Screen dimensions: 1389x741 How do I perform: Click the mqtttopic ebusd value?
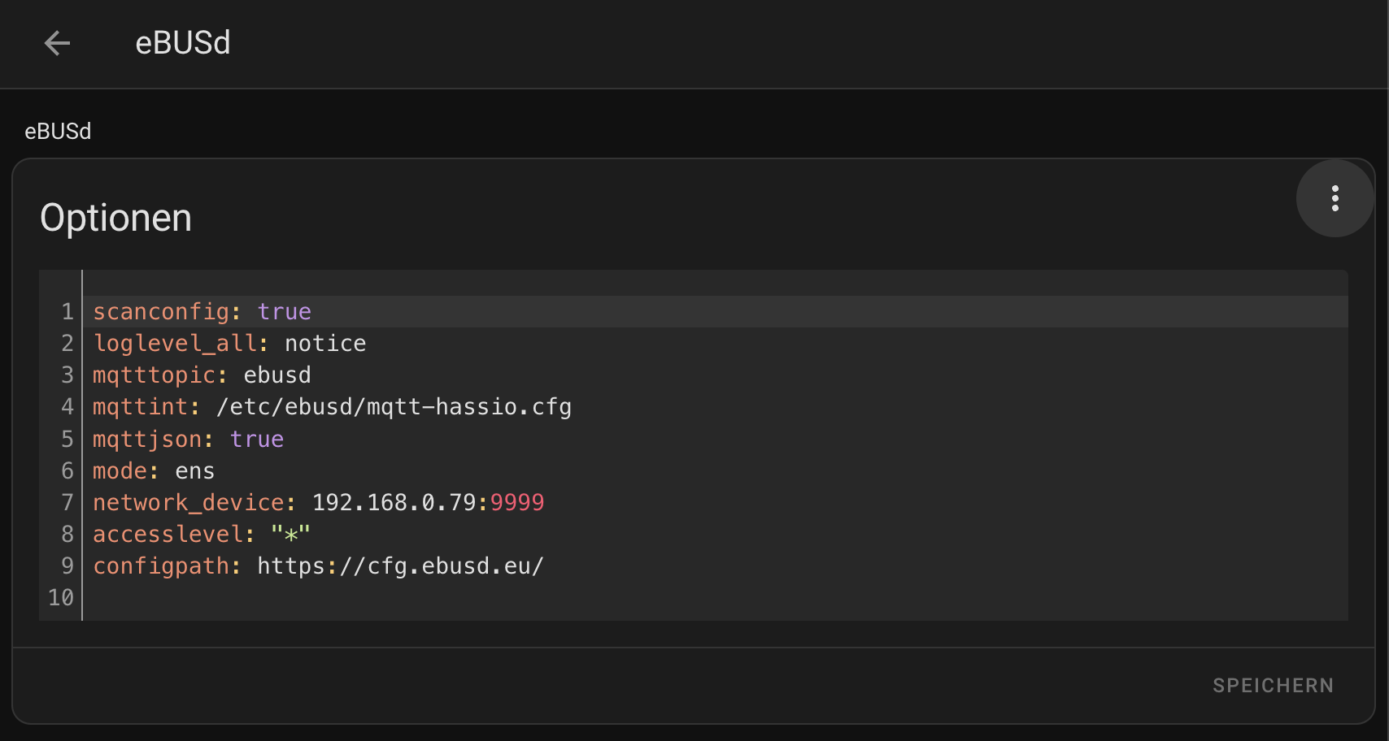pos(277,375)
